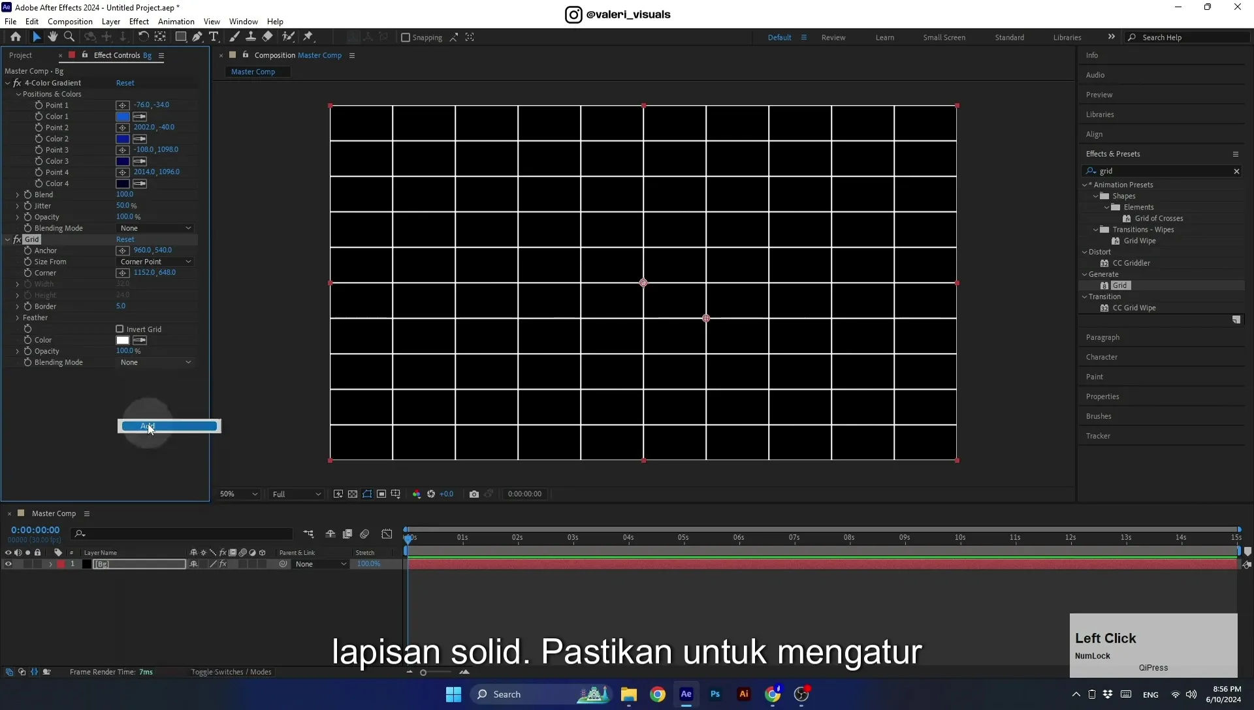Select the Hand tool
Screen dimensions: 1254x710
[52, 37]
